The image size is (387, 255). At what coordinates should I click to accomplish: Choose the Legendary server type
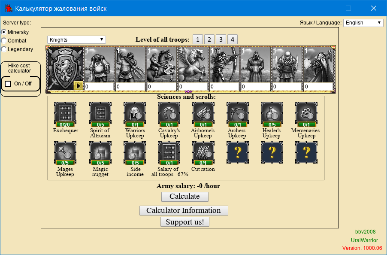click(4, 49)
